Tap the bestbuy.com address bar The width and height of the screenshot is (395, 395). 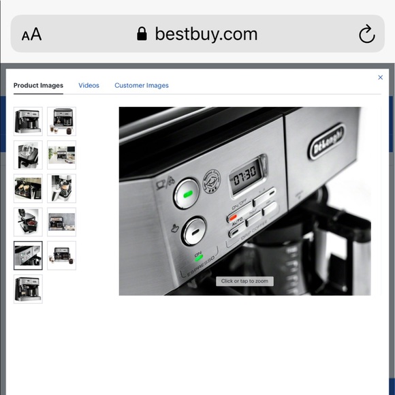pyautogui.click(x=197, y=34)
